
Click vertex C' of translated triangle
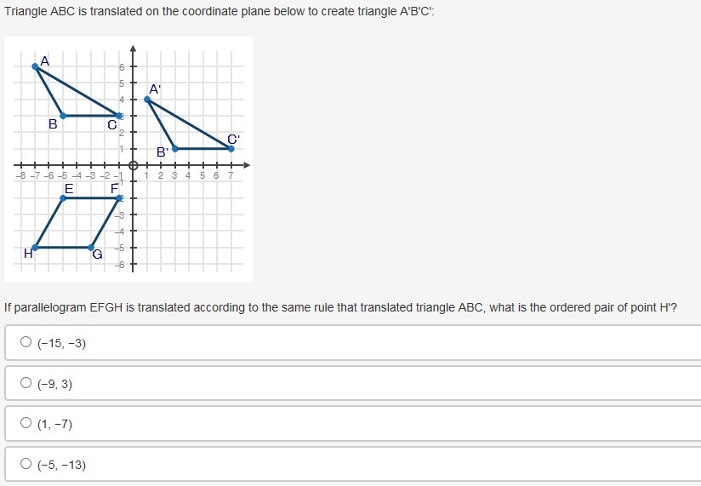pyautogui.click(x=231, y=148)
